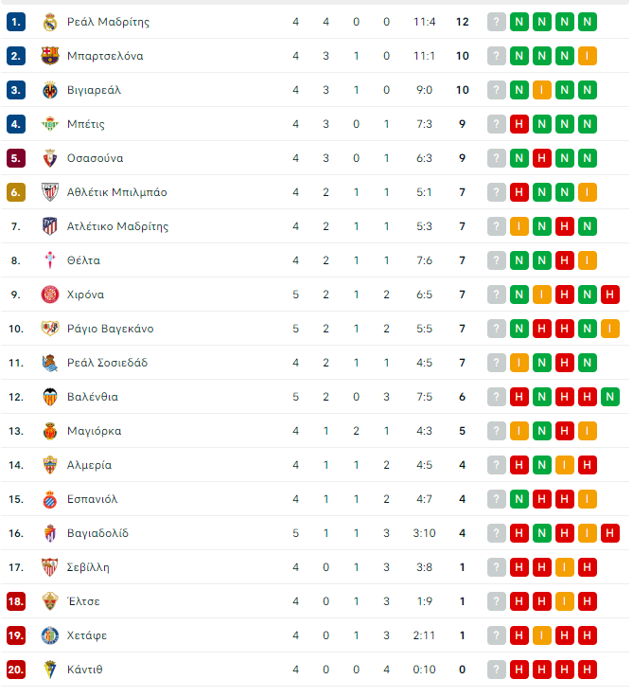
Task: Open Αθλέτικ Μπιλμπάο team link
Action: point(116,192)
